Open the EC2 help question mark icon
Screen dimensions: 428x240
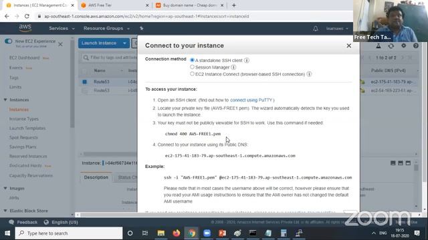click(416, 46)
